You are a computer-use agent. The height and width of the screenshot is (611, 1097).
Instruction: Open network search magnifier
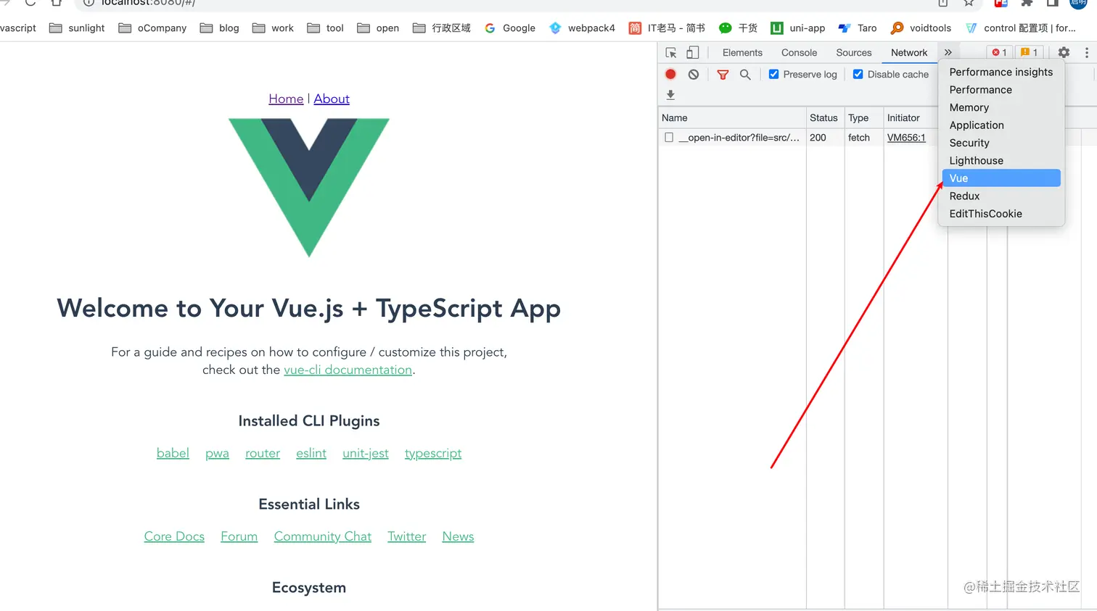coord(745,74)
